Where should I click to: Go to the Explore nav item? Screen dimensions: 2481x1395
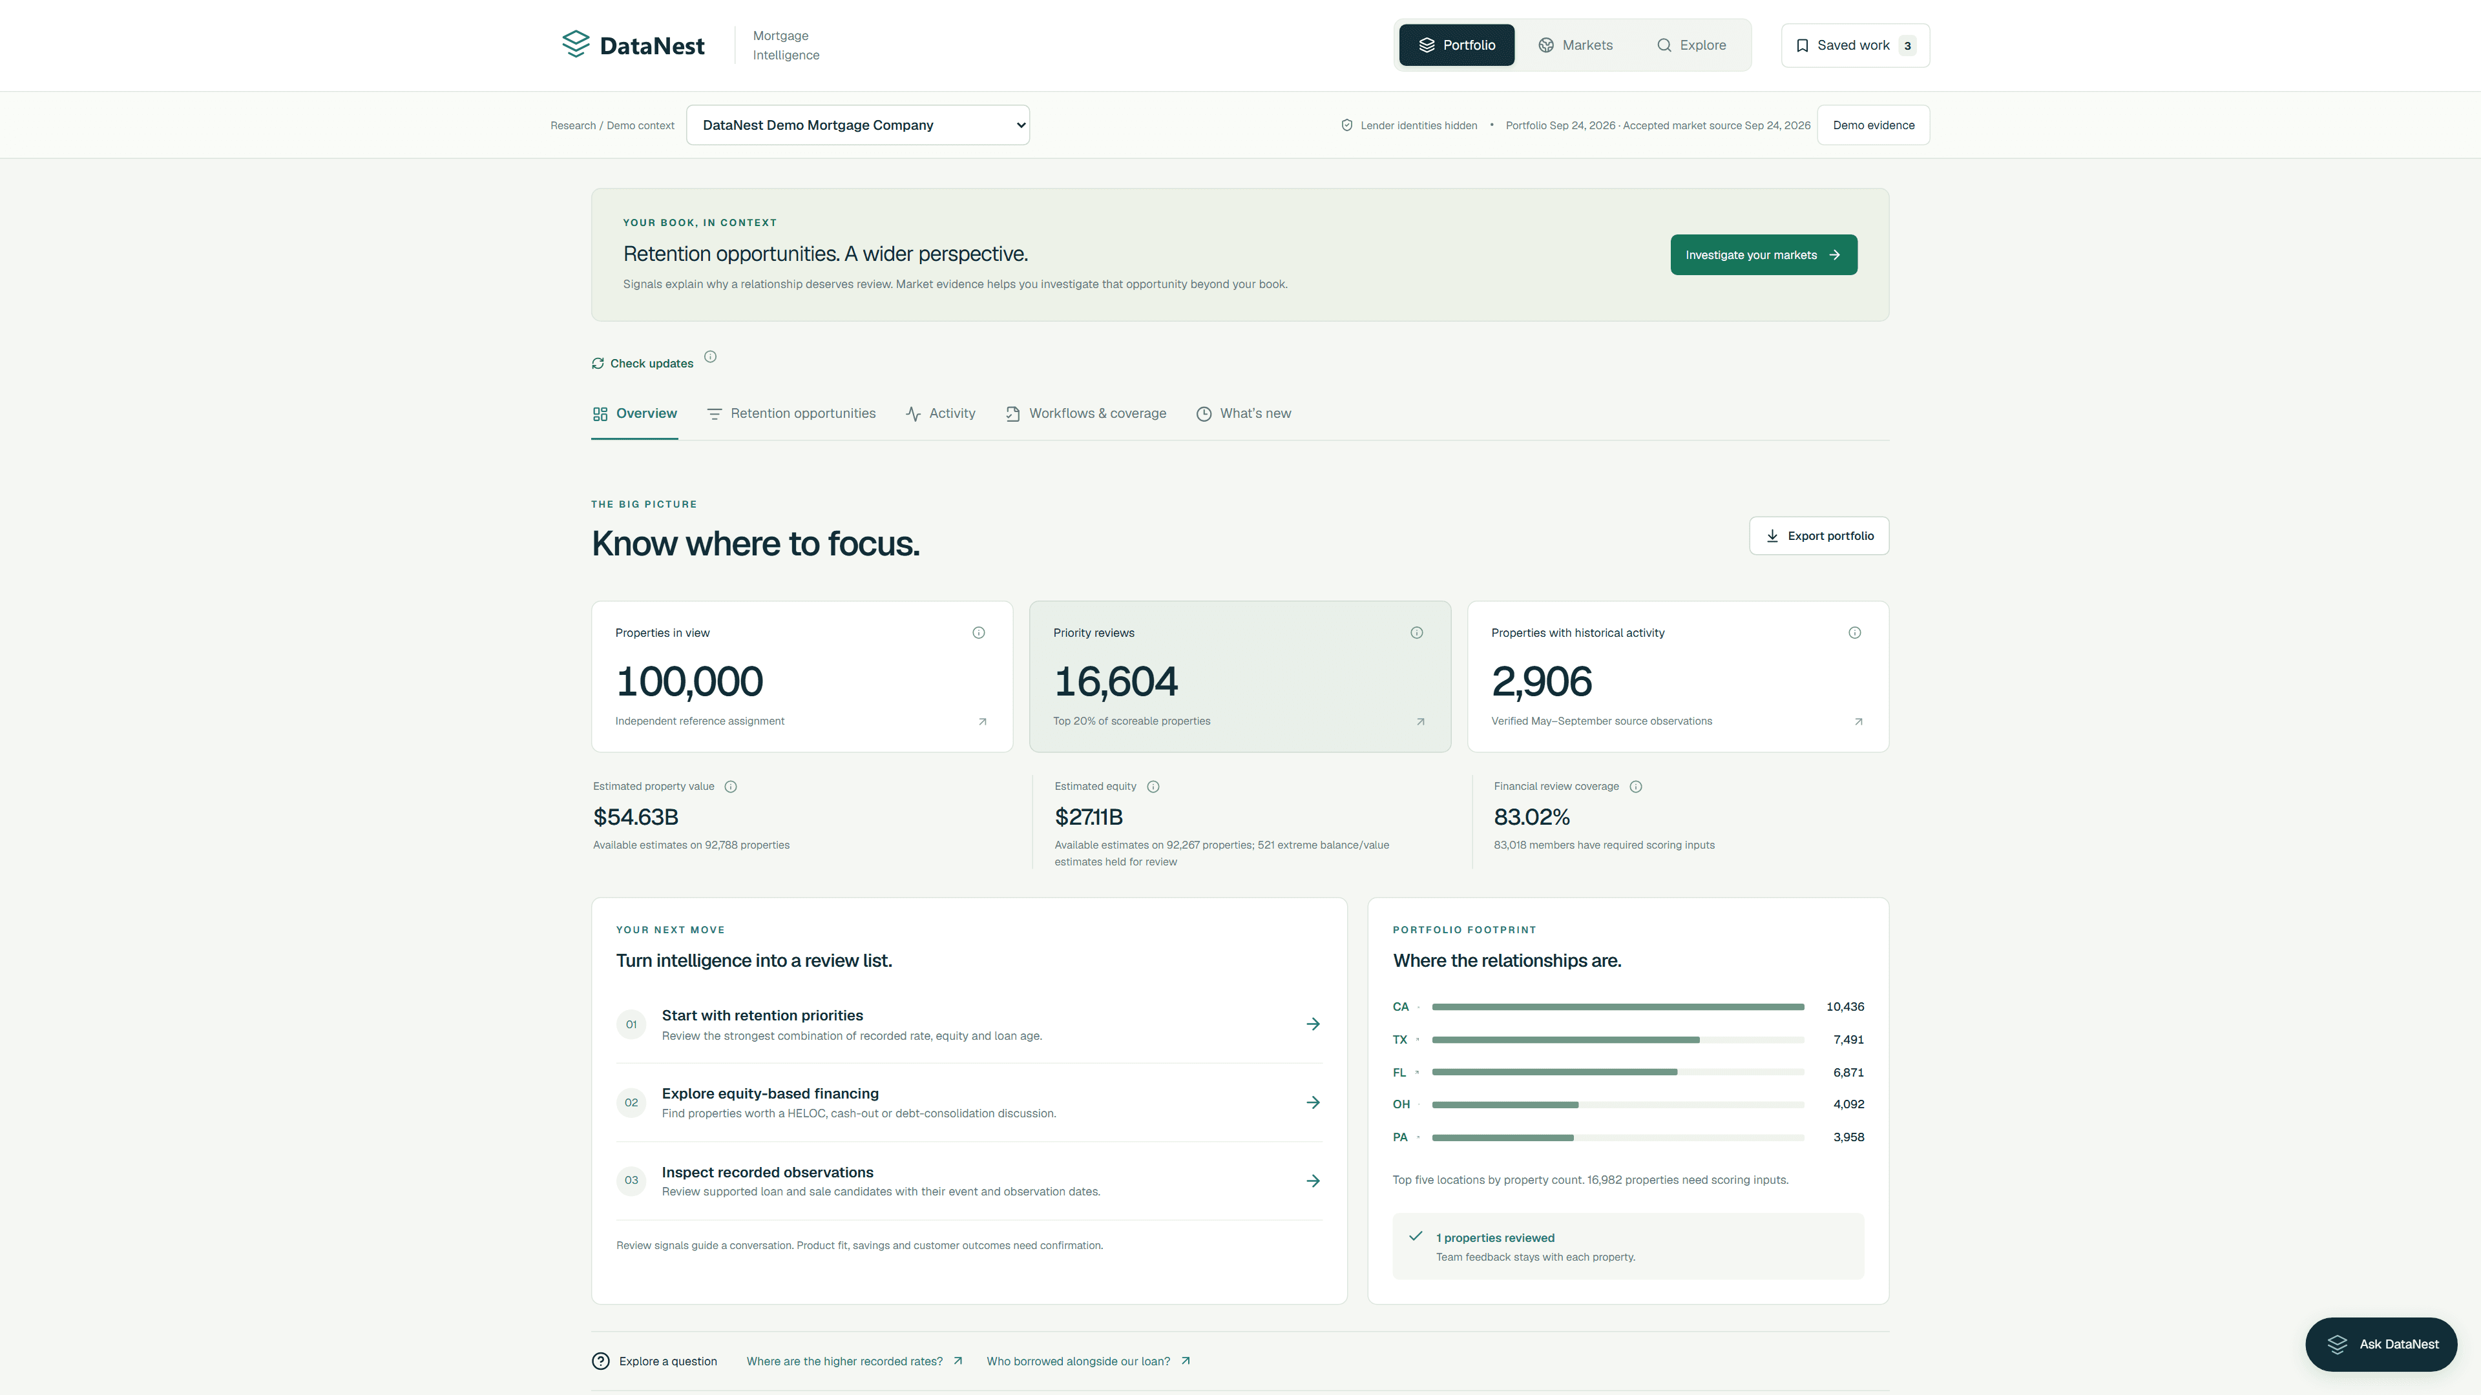[1691, 45]
